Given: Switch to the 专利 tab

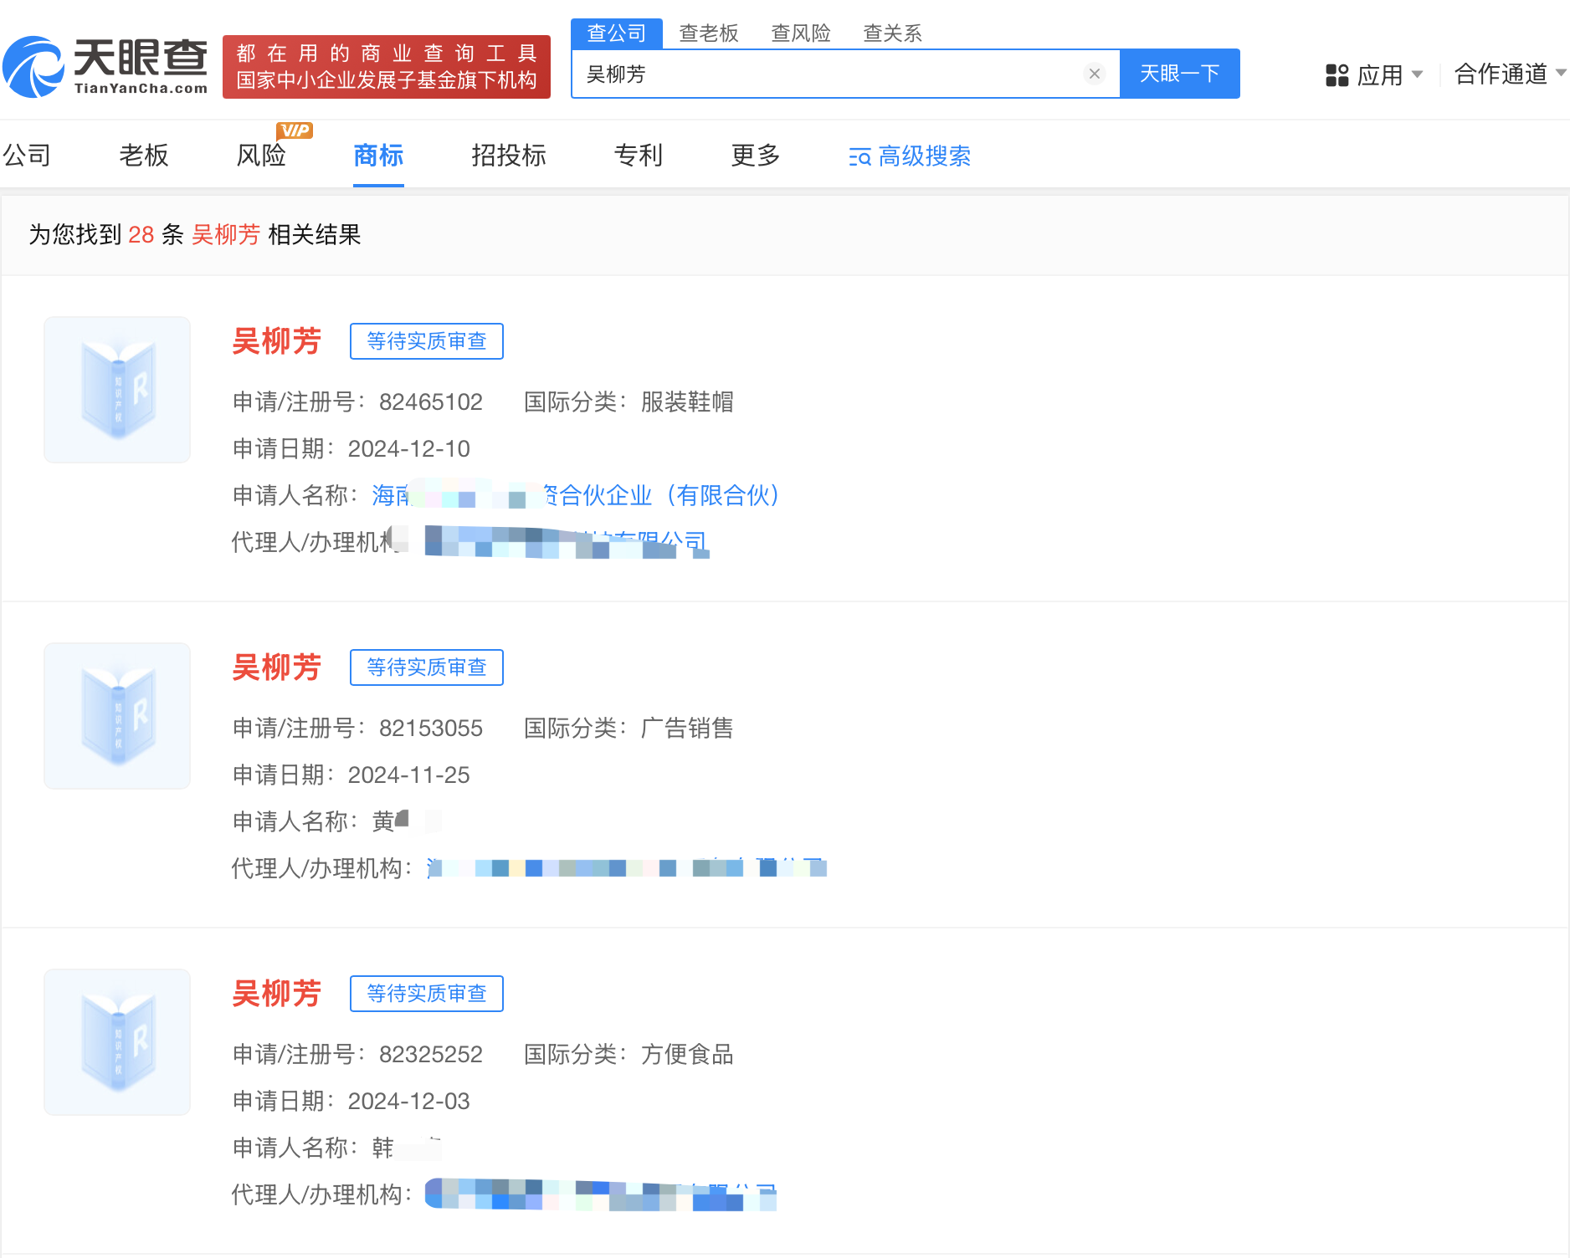Looking at the screenshot, I should click(638, 156).
